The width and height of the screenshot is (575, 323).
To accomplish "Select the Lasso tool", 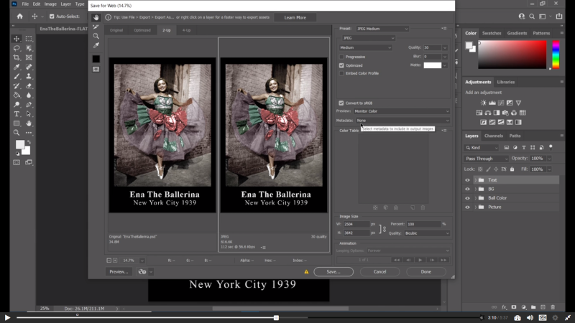I will pyautogui.click(x=17, y=48).
